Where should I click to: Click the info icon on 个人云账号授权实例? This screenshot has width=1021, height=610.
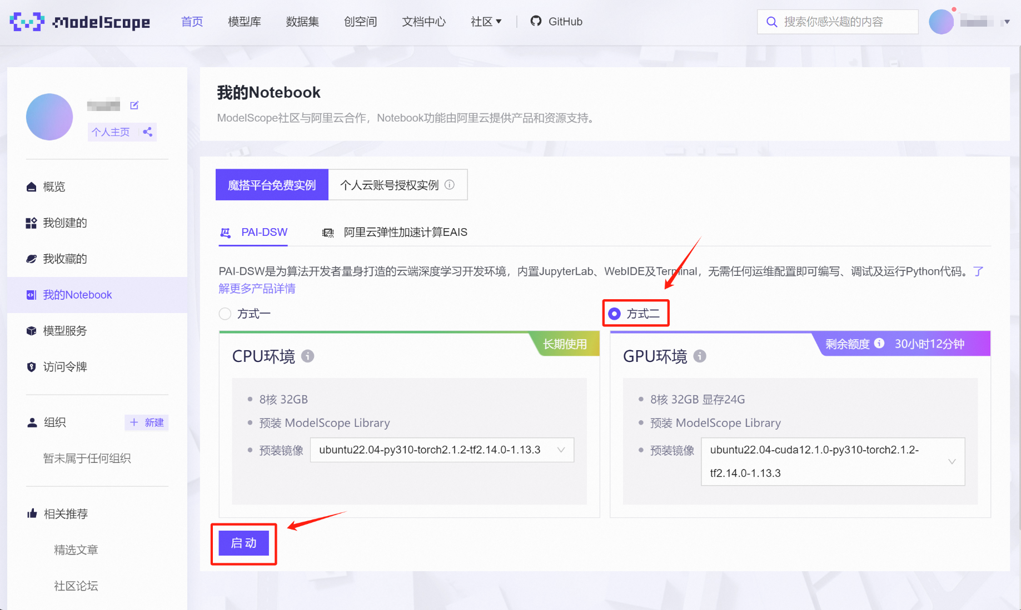[x=450, y=185]
